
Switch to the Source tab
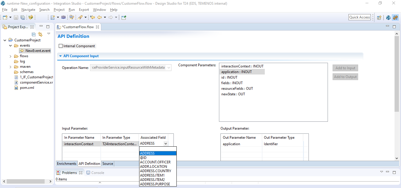click(108, 164)
